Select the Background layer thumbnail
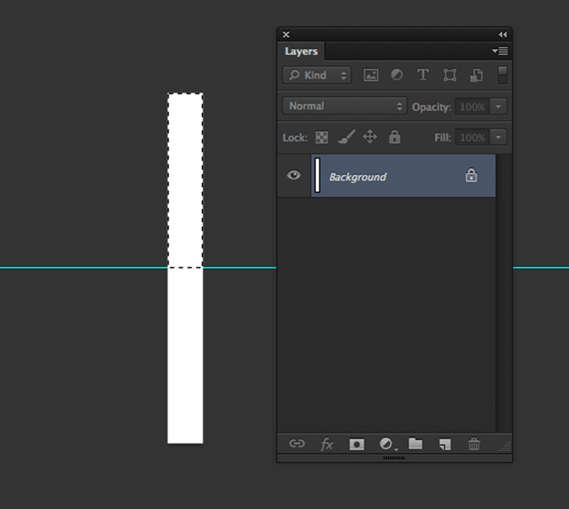Image resolution: width=569 pixels, height=509 pixels. tap(317, 176)
